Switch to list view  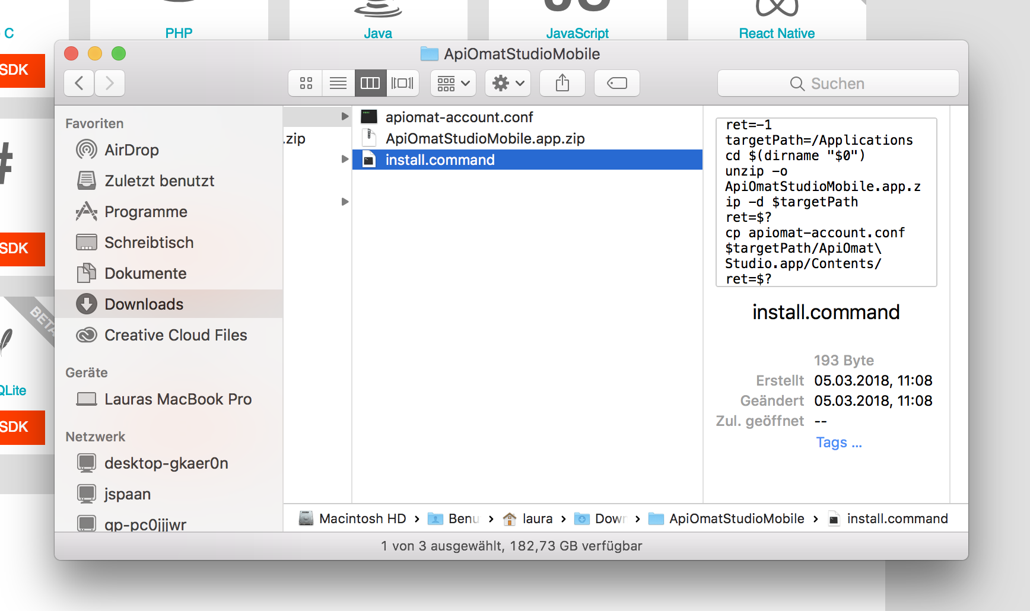[x=338, y=83]
